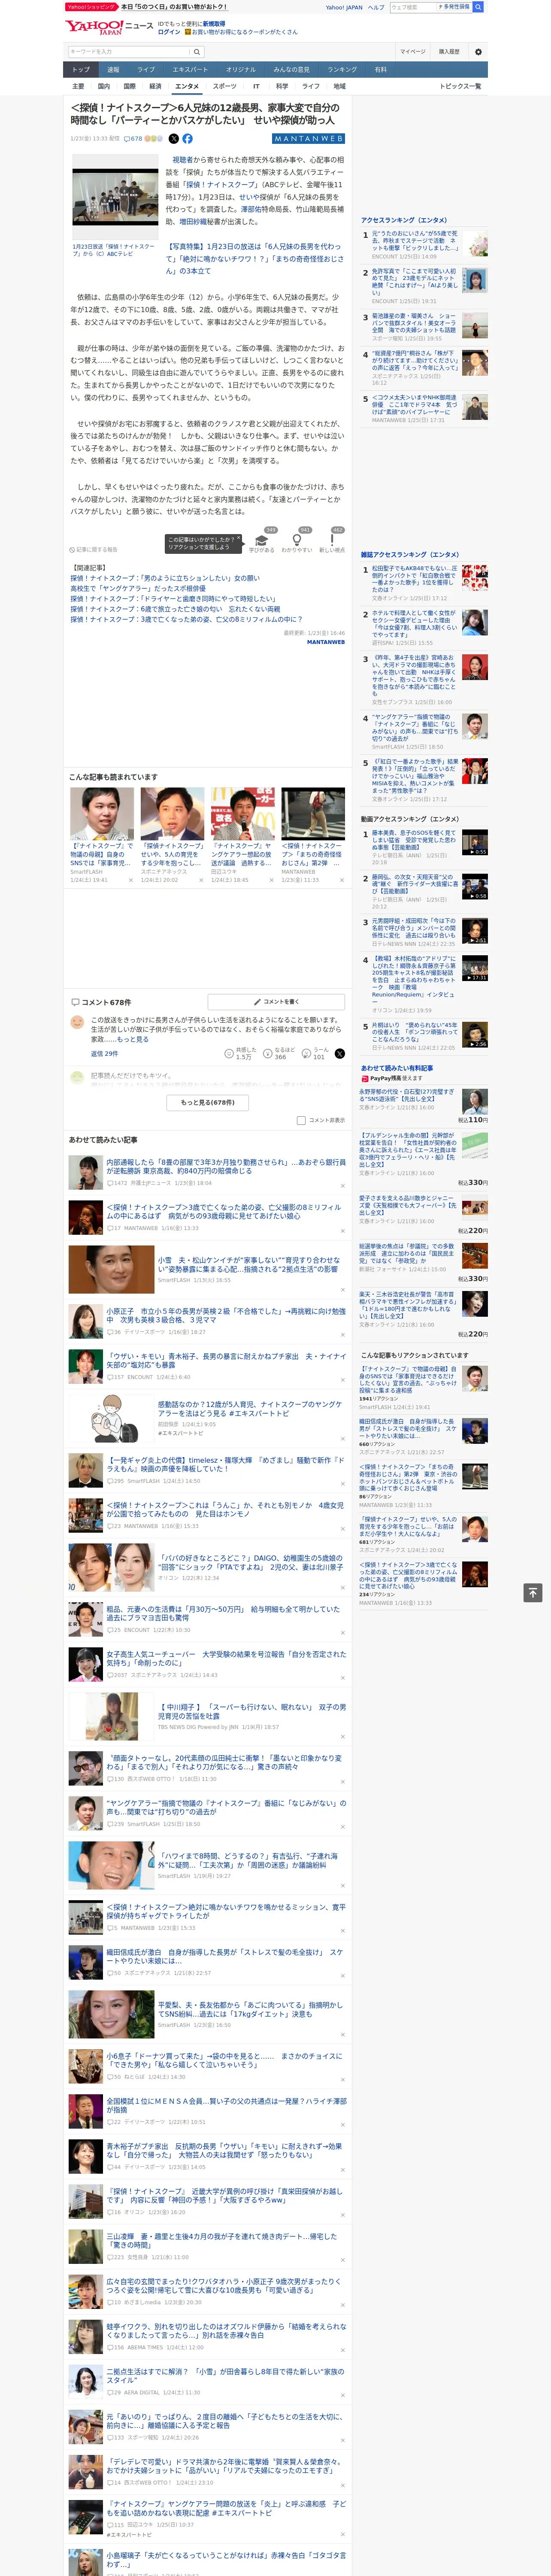
Task: Tick the コメント非表示 checkbox
Action: coord(301,1120)
